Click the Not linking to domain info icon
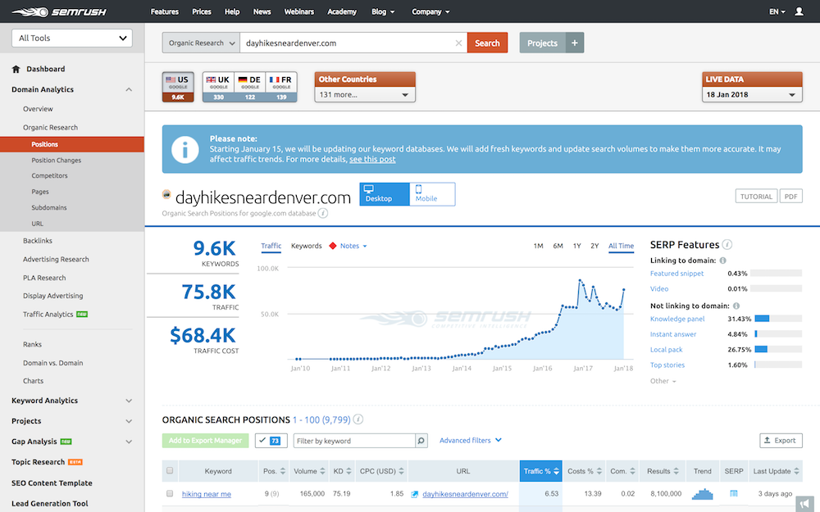The height and width of the screenshot is (512, 820). coord(736,306)
